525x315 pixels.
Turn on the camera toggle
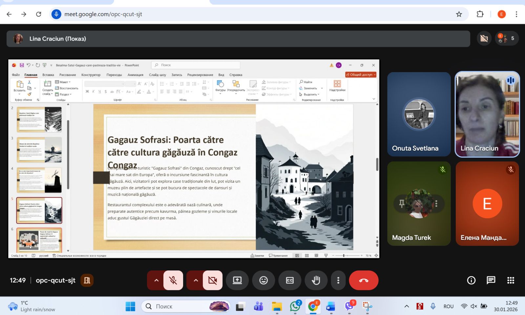[212, 280]
